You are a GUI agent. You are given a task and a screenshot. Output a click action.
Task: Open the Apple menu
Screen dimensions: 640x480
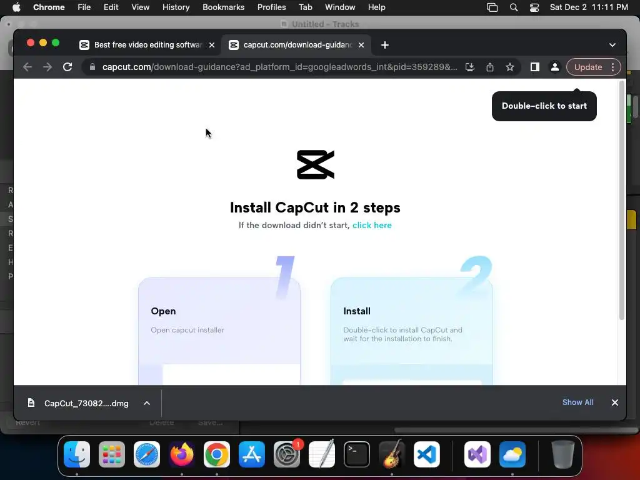coord(16,7)
